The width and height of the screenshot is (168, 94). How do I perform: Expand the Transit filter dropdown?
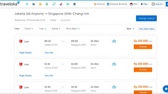pos(28,29)
